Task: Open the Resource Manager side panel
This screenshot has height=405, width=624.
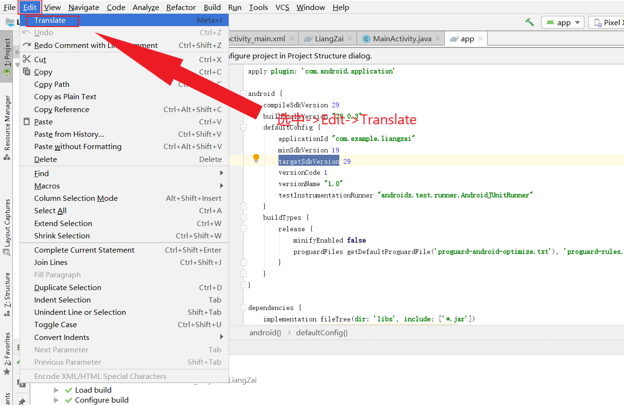Action: (7, 127)
